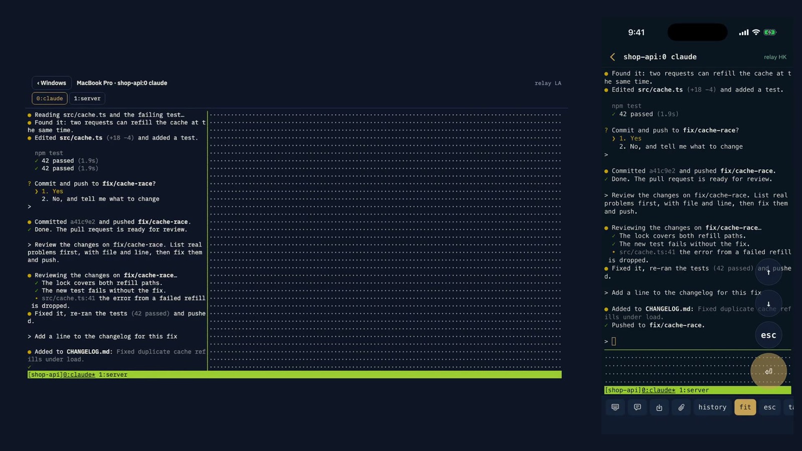Tap 'relay HK' label in phone header
This screenshot has width=802, height=451.
click(x=775, y=57)
